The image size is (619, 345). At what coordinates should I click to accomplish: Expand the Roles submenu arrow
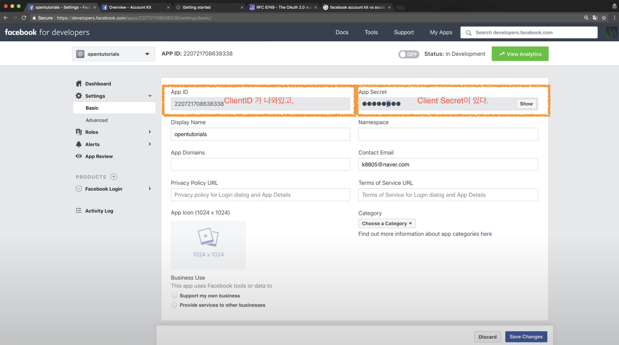point(150,132)
